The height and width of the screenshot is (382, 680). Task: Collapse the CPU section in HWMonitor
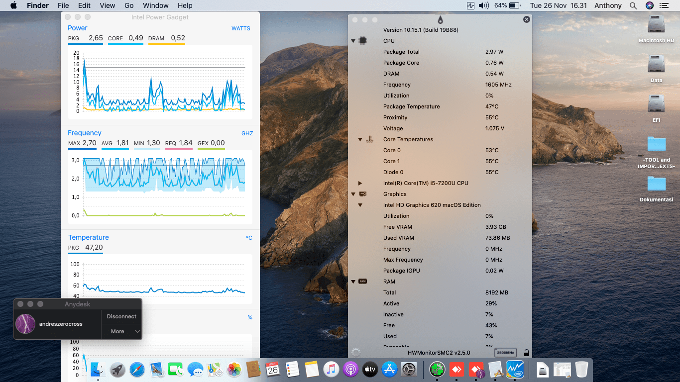tap(353, 41)
